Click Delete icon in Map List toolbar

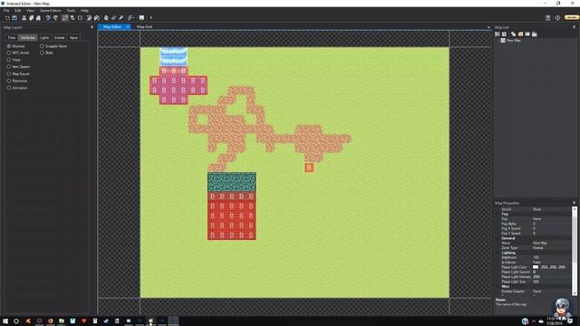point(534,34)
